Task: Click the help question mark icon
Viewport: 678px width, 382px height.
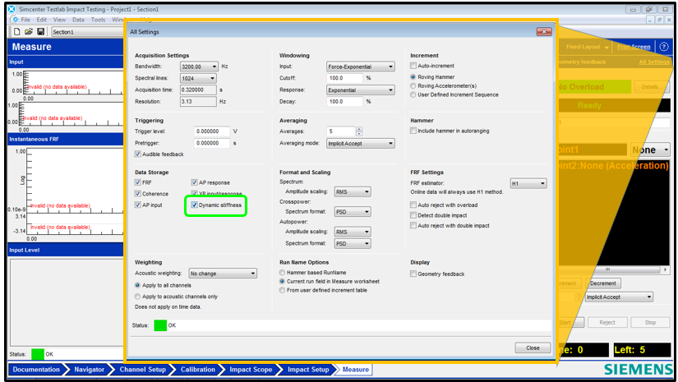Action: tap(664, 47)
